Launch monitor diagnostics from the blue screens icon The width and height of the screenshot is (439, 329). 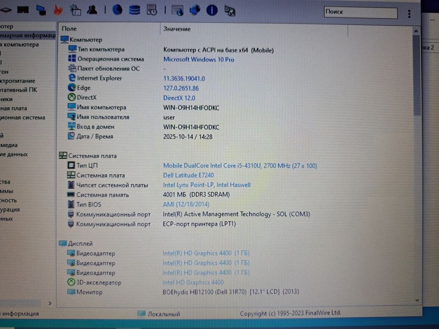click(x=41, y=10)
